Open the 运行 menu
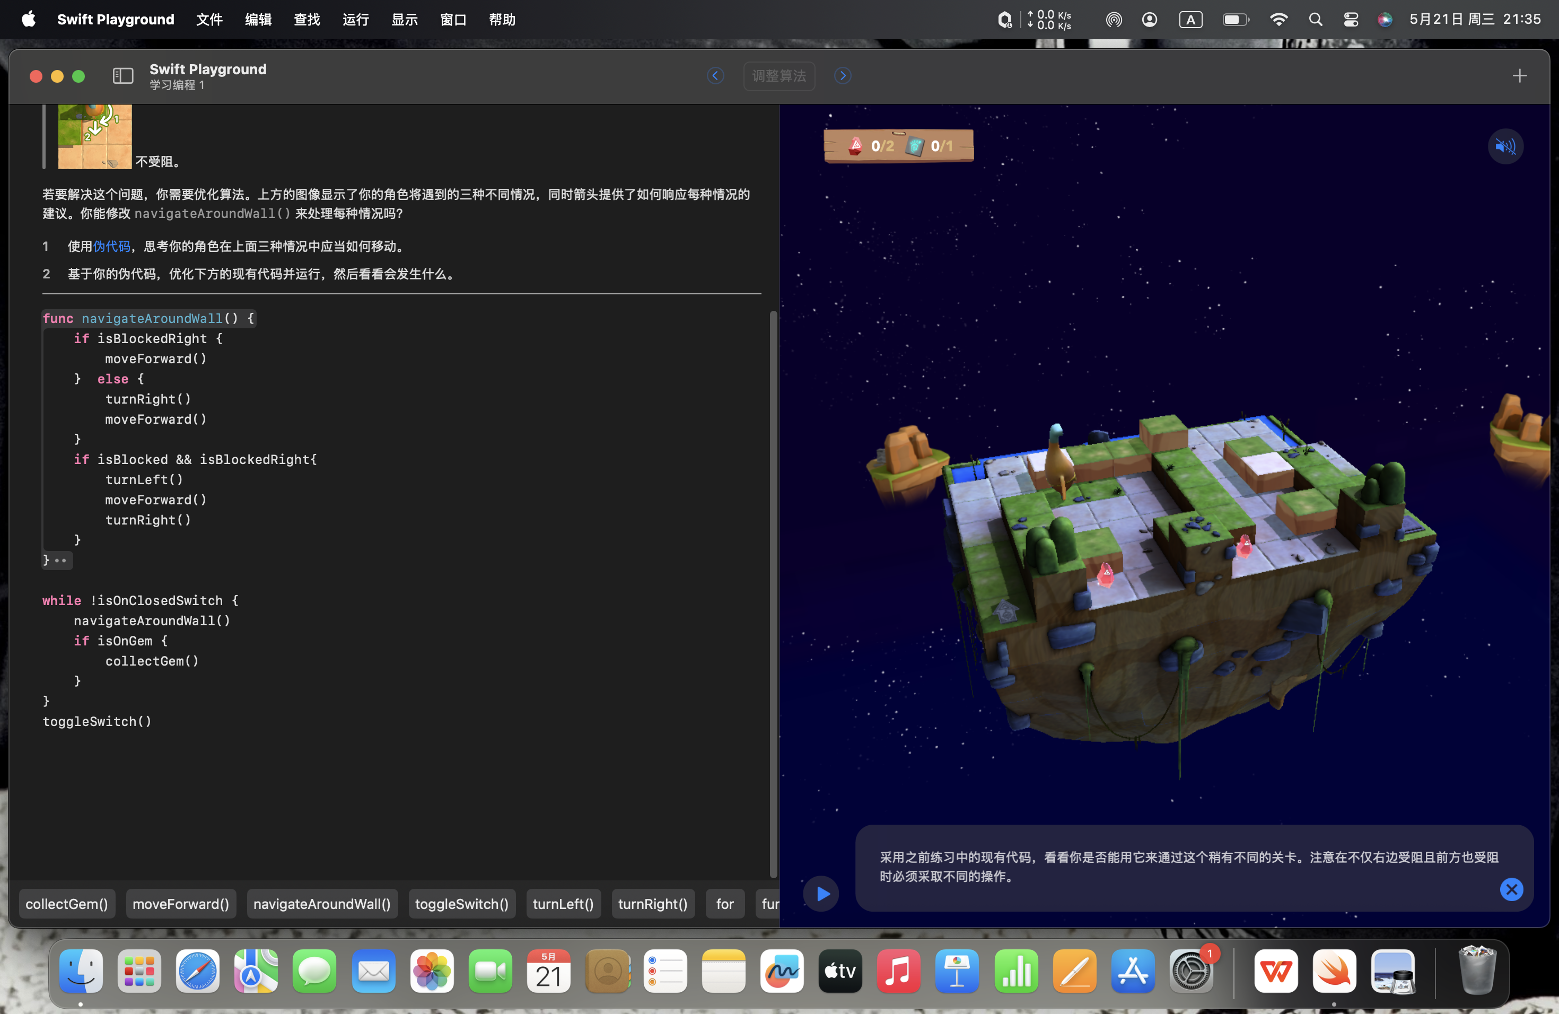This screenshot has width=1559, height=1014. point(356,20)
